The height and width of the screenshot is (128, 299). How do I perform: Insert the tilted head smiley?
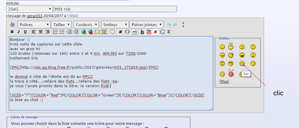(x=253, y=63)
